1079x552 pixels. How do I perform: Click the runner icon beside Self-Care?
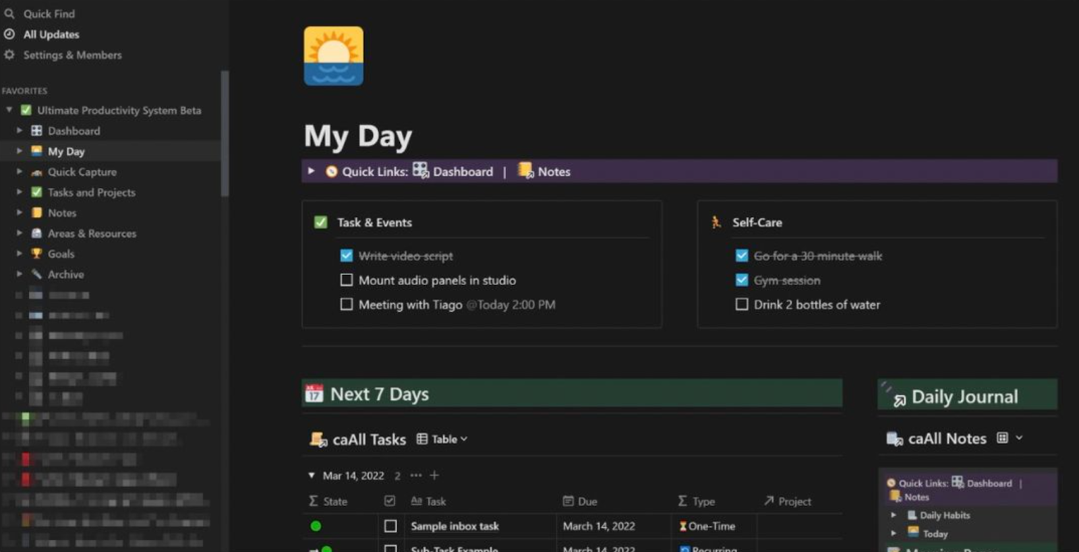(x=716, y=222)
